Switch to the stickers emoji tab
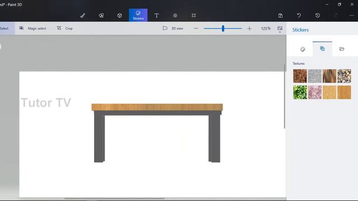Image resolution: width=358 pixels, height=201 pixels. [303, 49]
